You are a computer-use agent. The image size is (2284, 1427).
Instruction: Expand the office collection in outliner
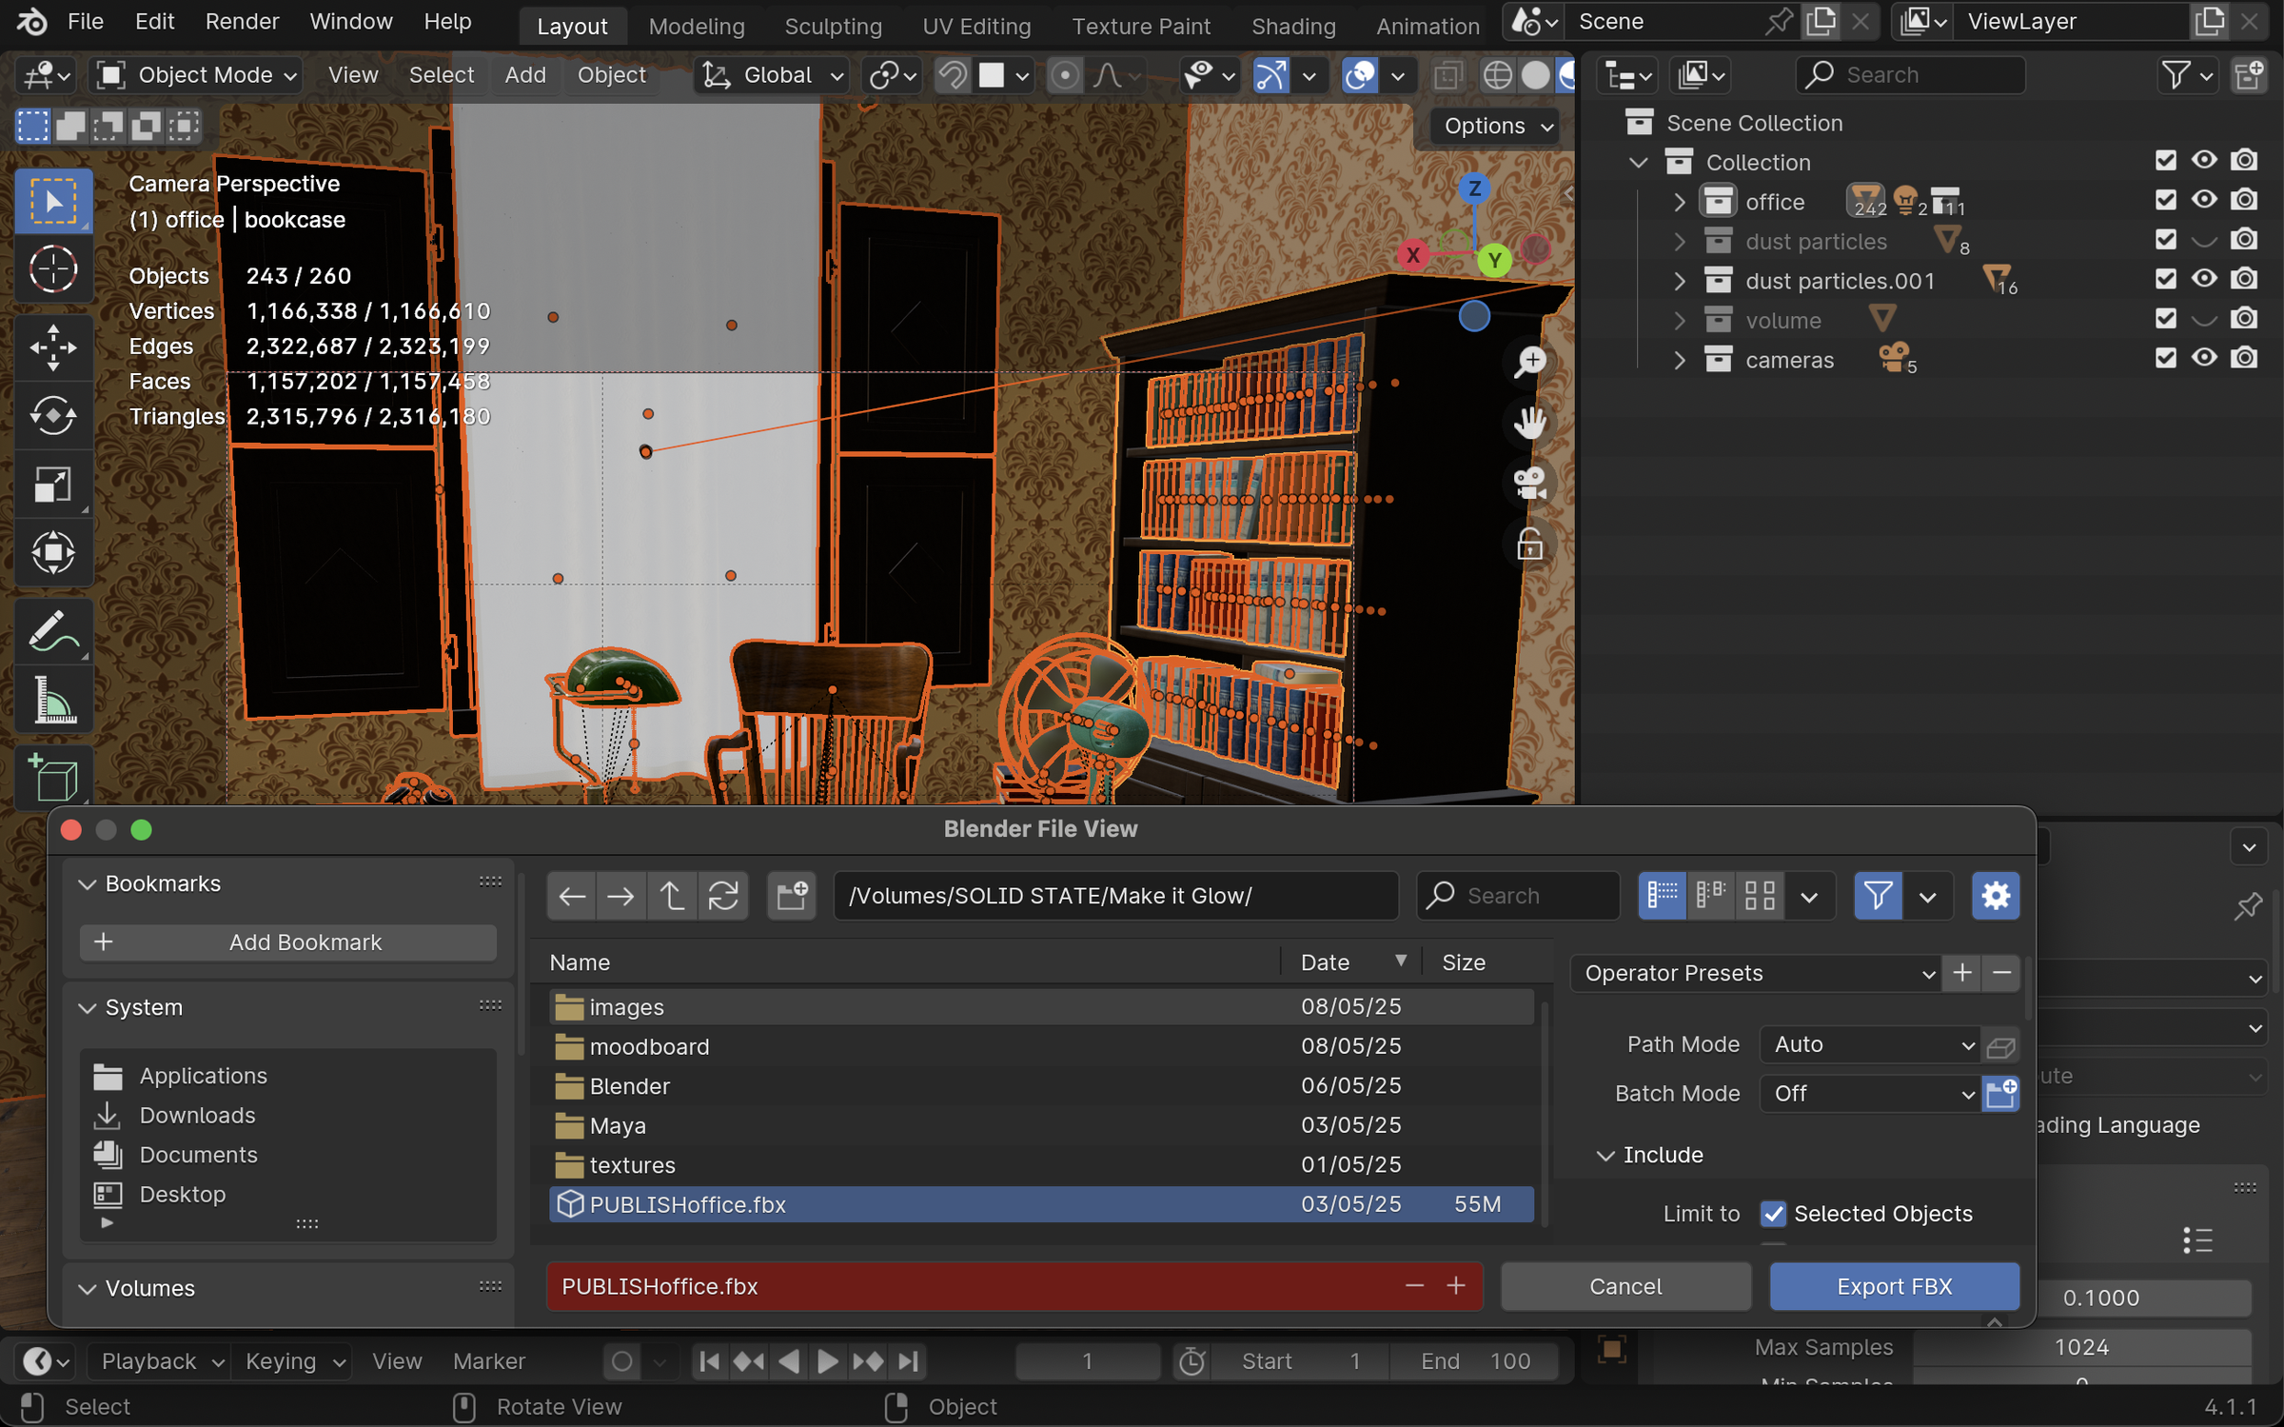(x=1680, y=202)
